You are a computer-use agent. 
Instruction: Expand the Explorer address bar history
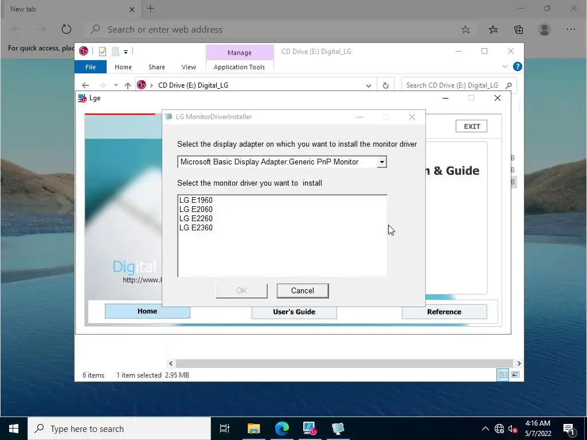[369, 86]
